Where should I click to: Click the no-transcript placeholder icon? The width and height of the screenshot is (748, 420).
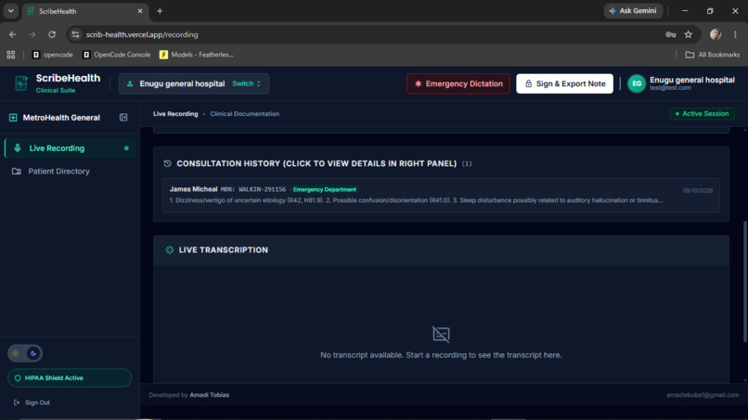[441, 334]
